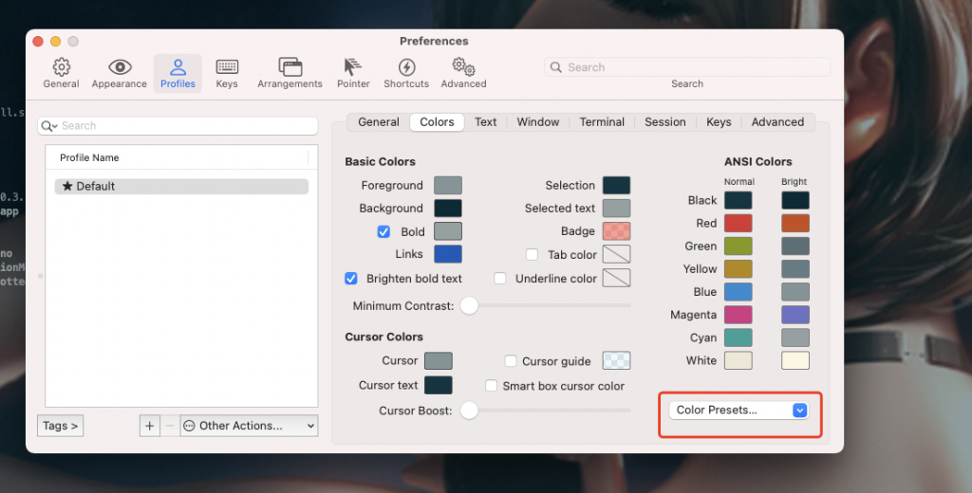Enable the Smart box cursor color checkbox
The width and height of the screenshot is (972, 493).
(x=492, y=386)
